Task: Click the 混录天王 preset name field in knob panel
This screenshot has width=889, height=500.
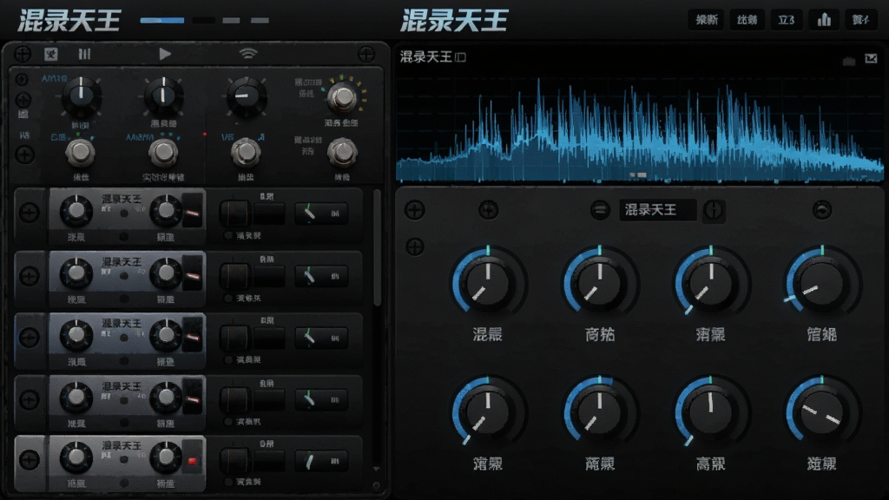Action: (x=658, y=210)
